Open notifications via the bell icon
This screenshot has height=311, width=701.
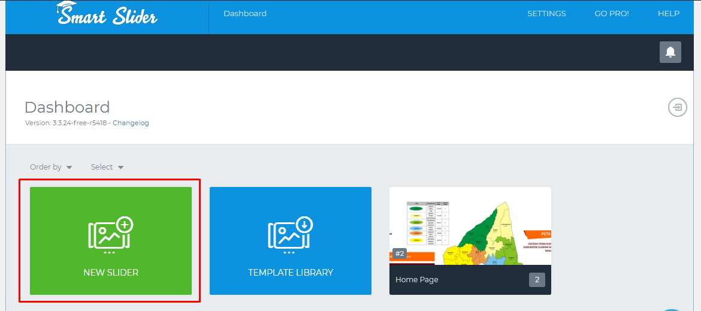pyautogui.click(x=670, y=52)
